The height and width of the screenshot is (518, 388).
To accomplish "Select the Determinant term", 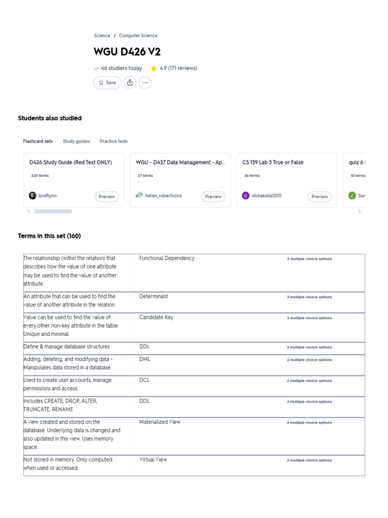I will [x=154, y=296].
